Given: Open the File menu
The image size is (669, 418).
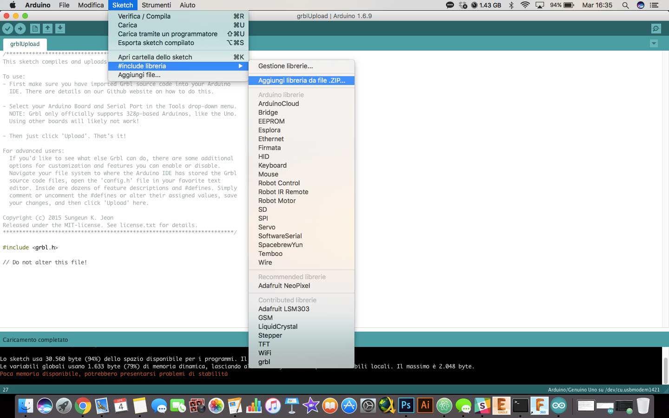Looking at the screenshot, I should pyautogui.click(x=64, y=5).
